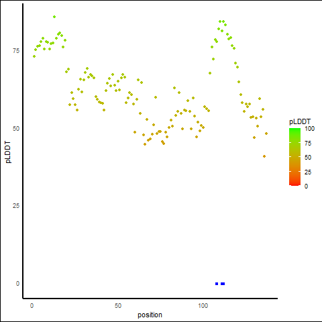Click the y-axis tick label 75

coord(16,51)
